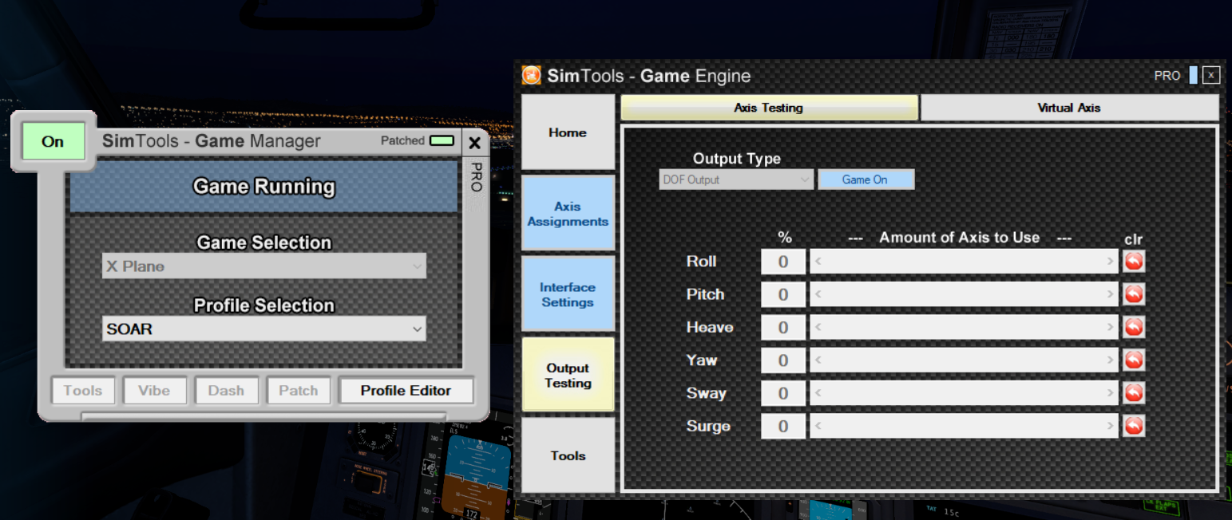Open the Output Type DOF Output dropdown
The image size is (1232, 520).
coord(736,179)
